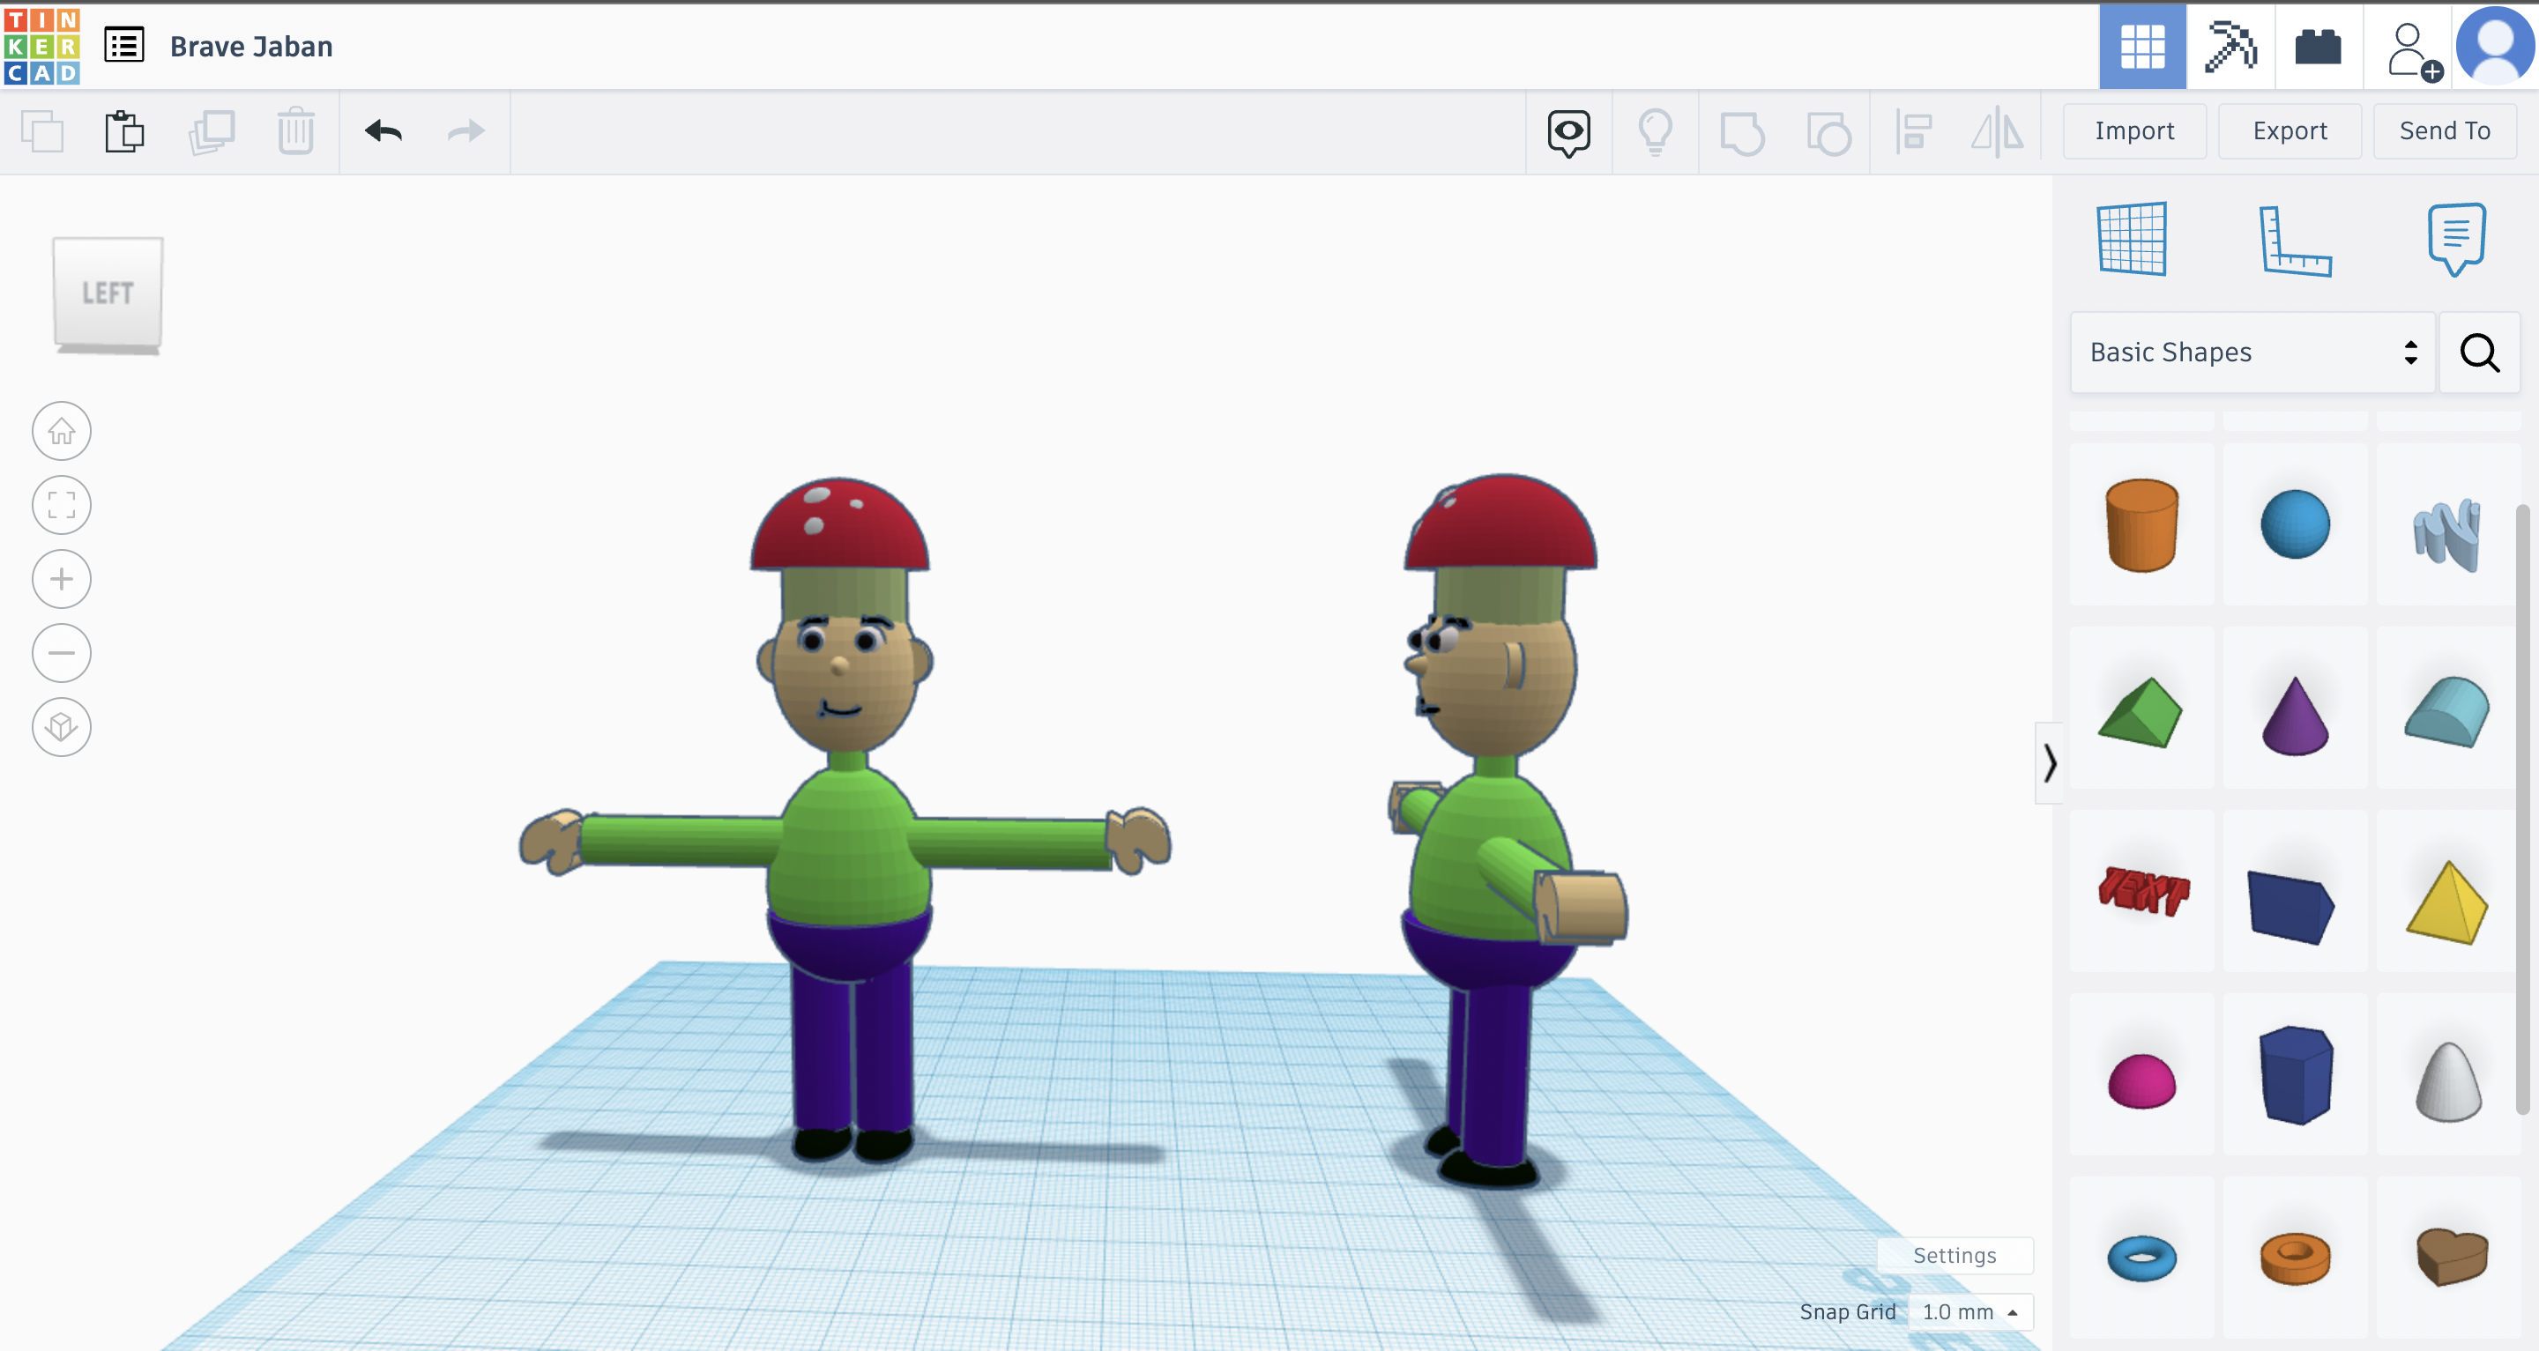This screenshot has height=1351, width=2539.
Task: Click the Group shapes icon
Action: click(x=1742, y=133)
